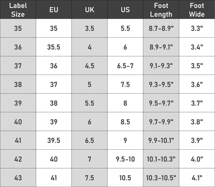Click foot wide 4.1" cell
Viewport: 215px width, 187px height.
(x=197, y=178)
